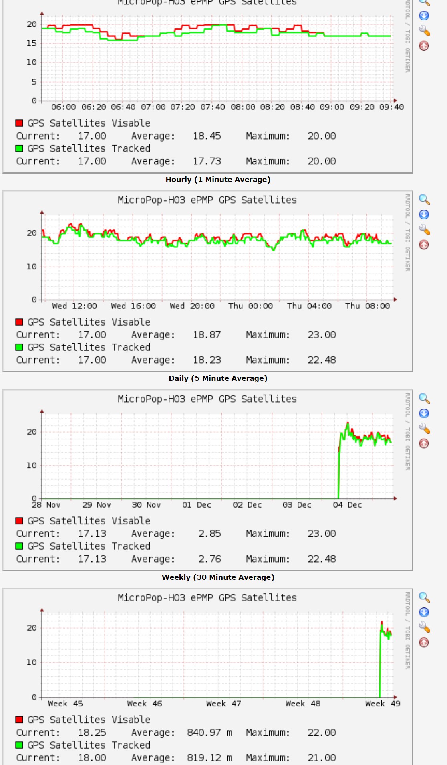Click the CSV export icon beside the Hourly graph
447x765 pixels.
(x=424, y=16)
